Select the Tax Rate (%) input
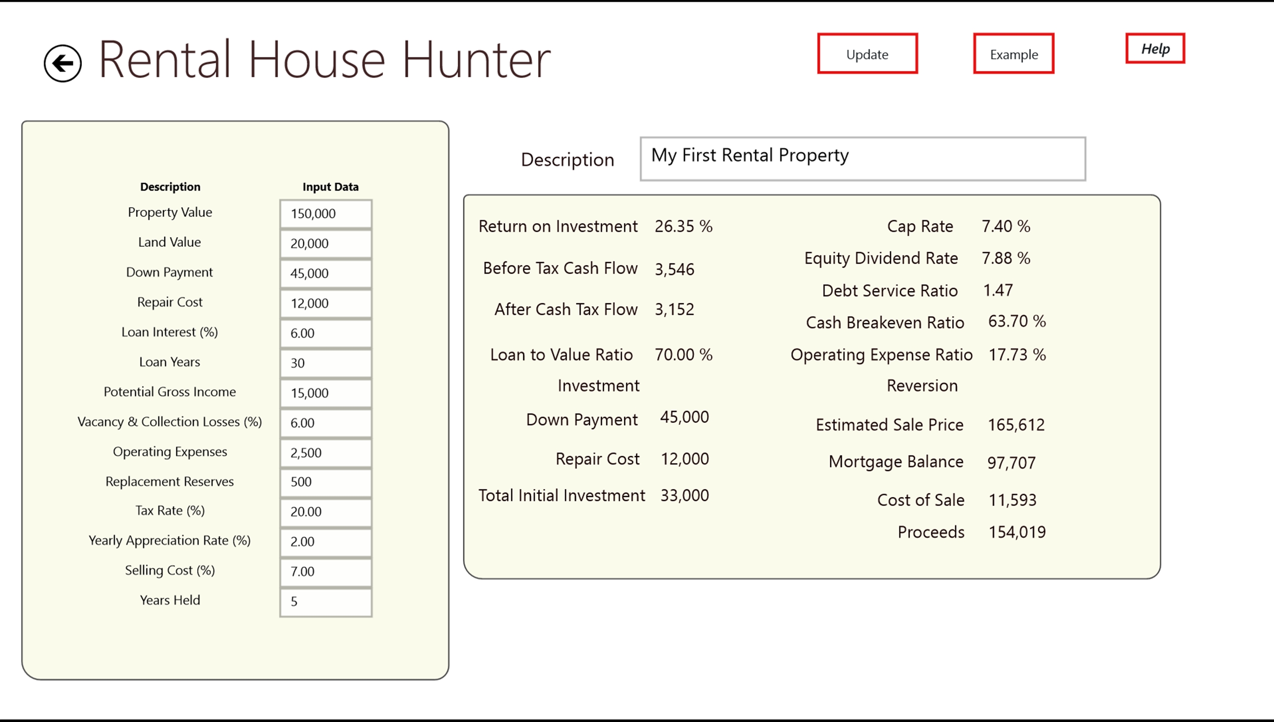 [326, 512]
